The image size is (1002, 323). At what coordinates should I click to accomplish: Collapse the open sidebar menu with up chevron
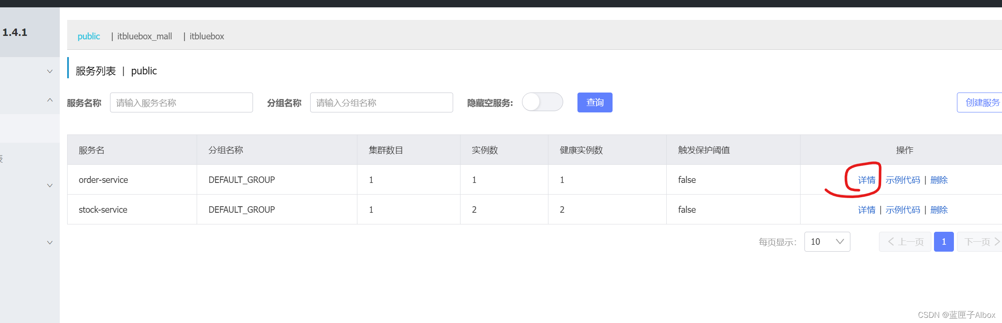(50, 100)
